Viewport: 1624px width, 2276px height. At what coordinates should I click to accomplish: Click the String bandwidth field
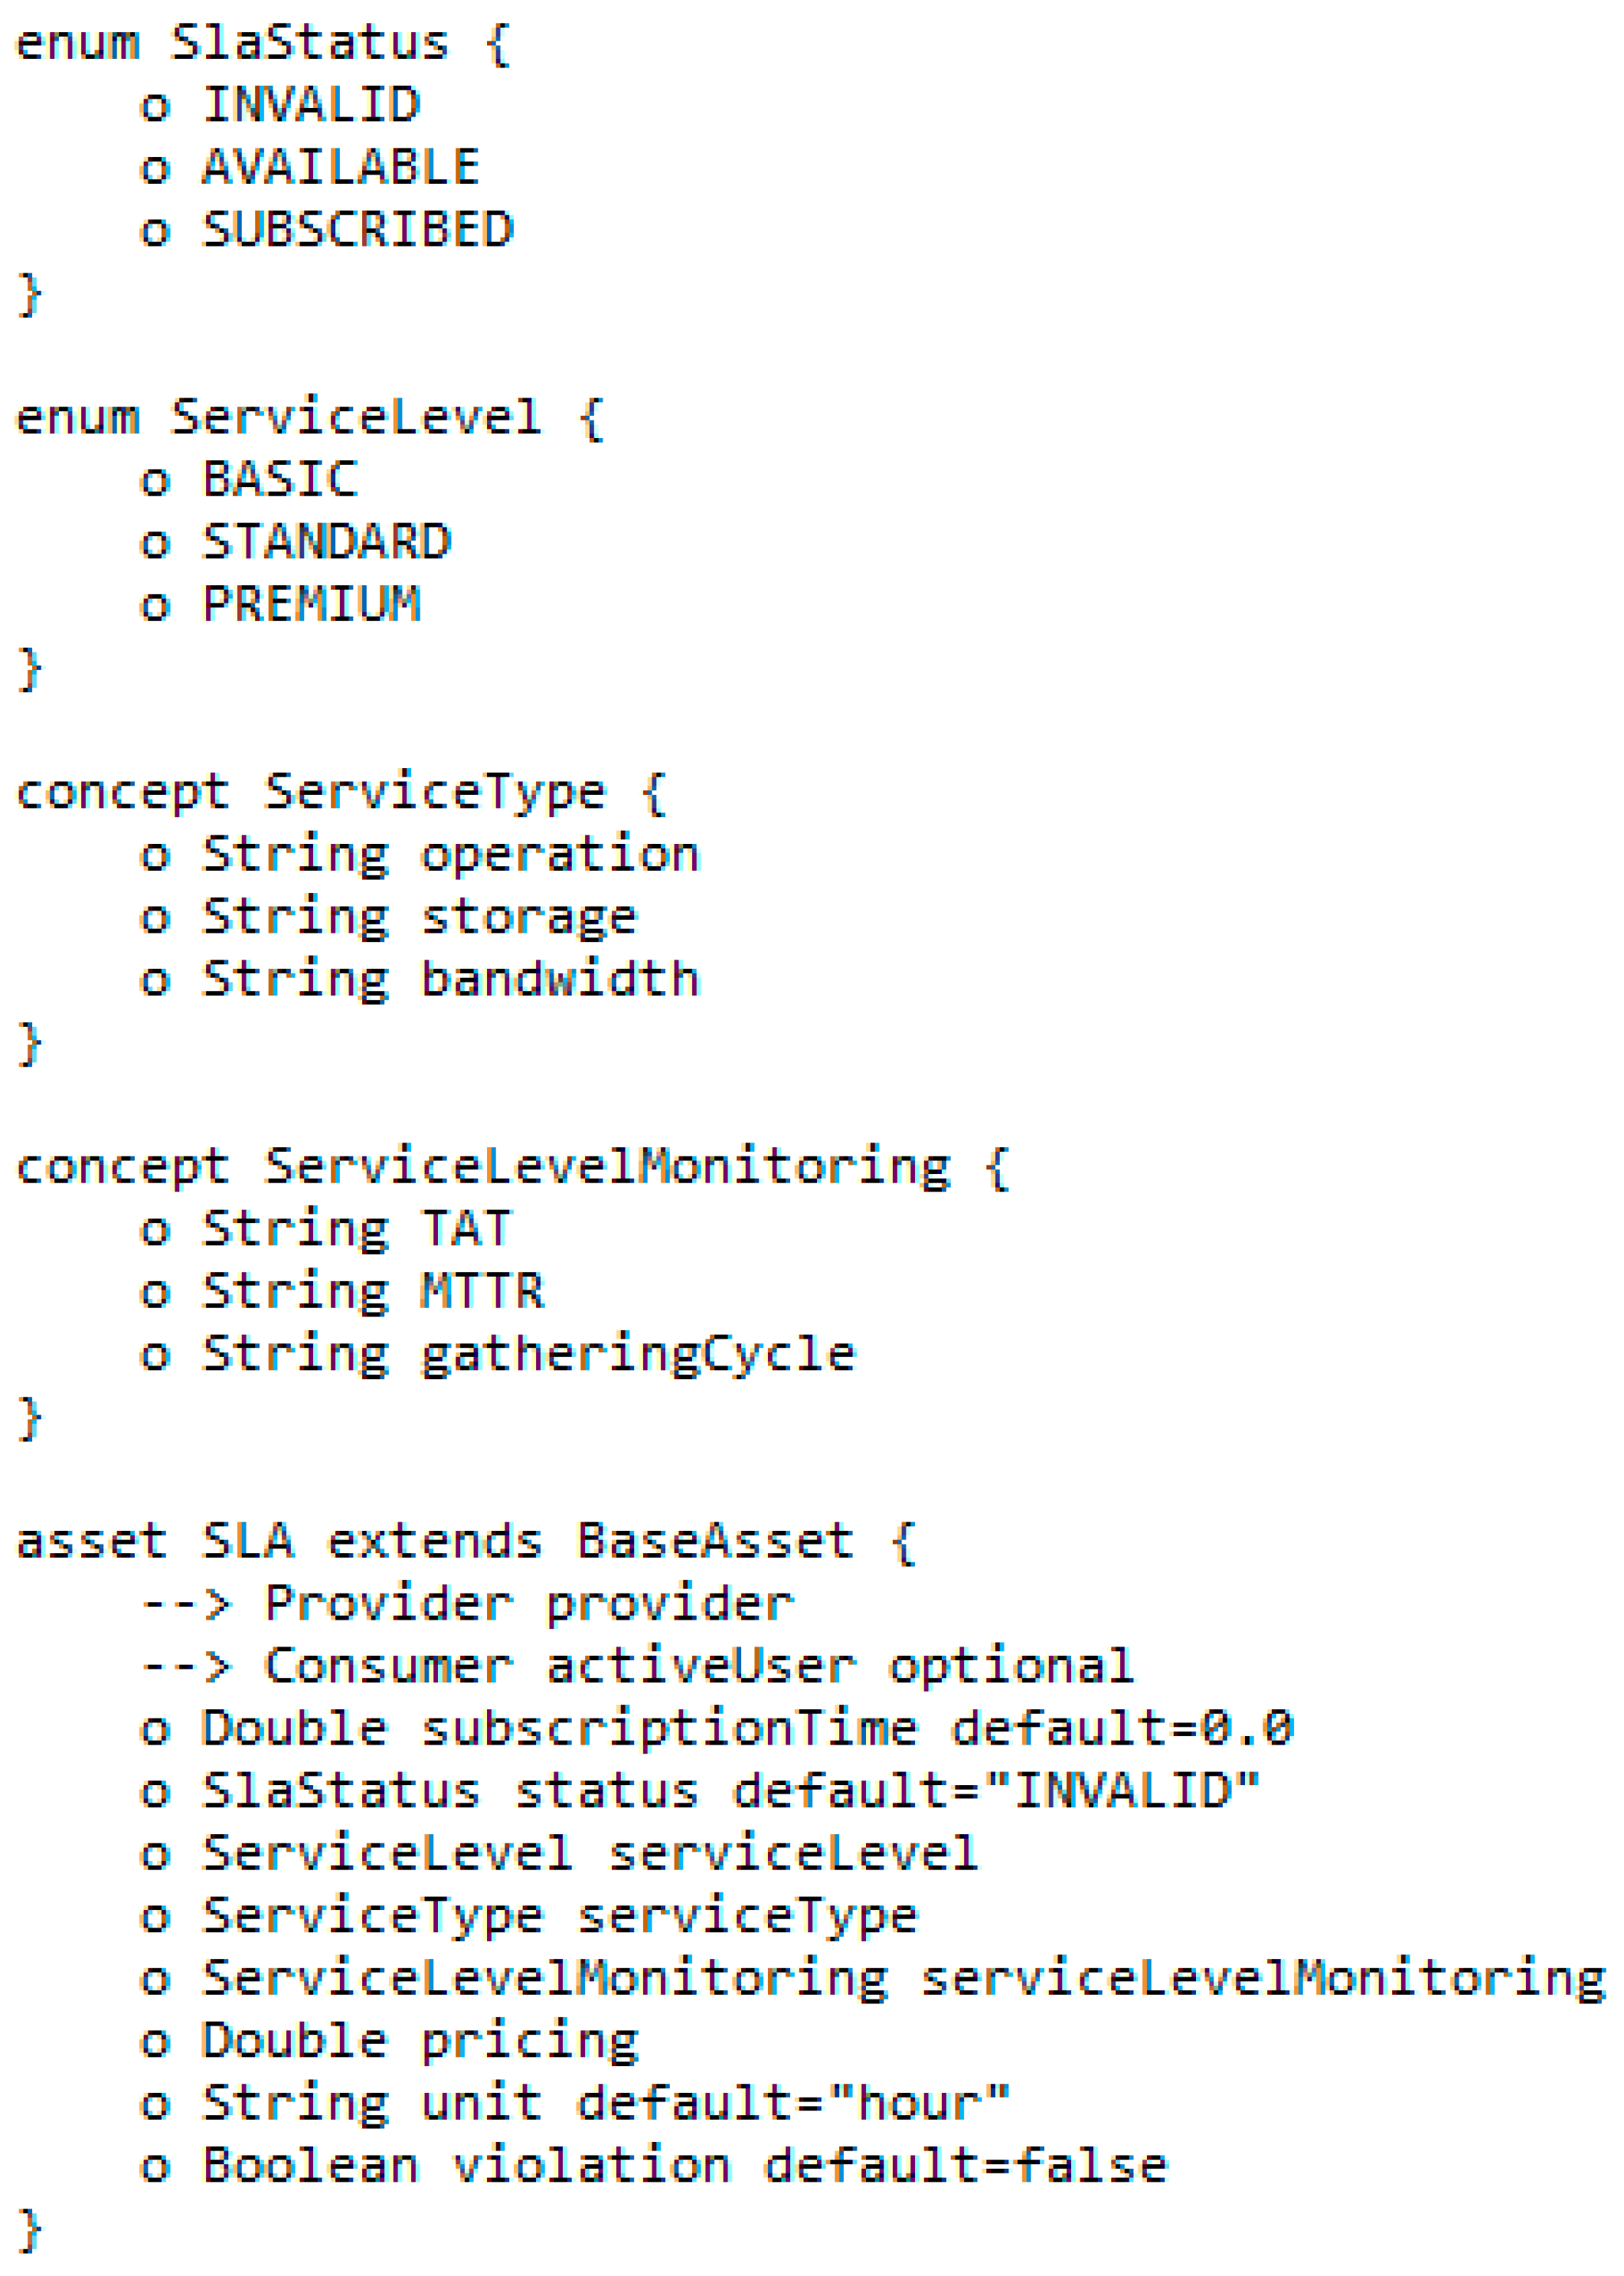[420, 979]
